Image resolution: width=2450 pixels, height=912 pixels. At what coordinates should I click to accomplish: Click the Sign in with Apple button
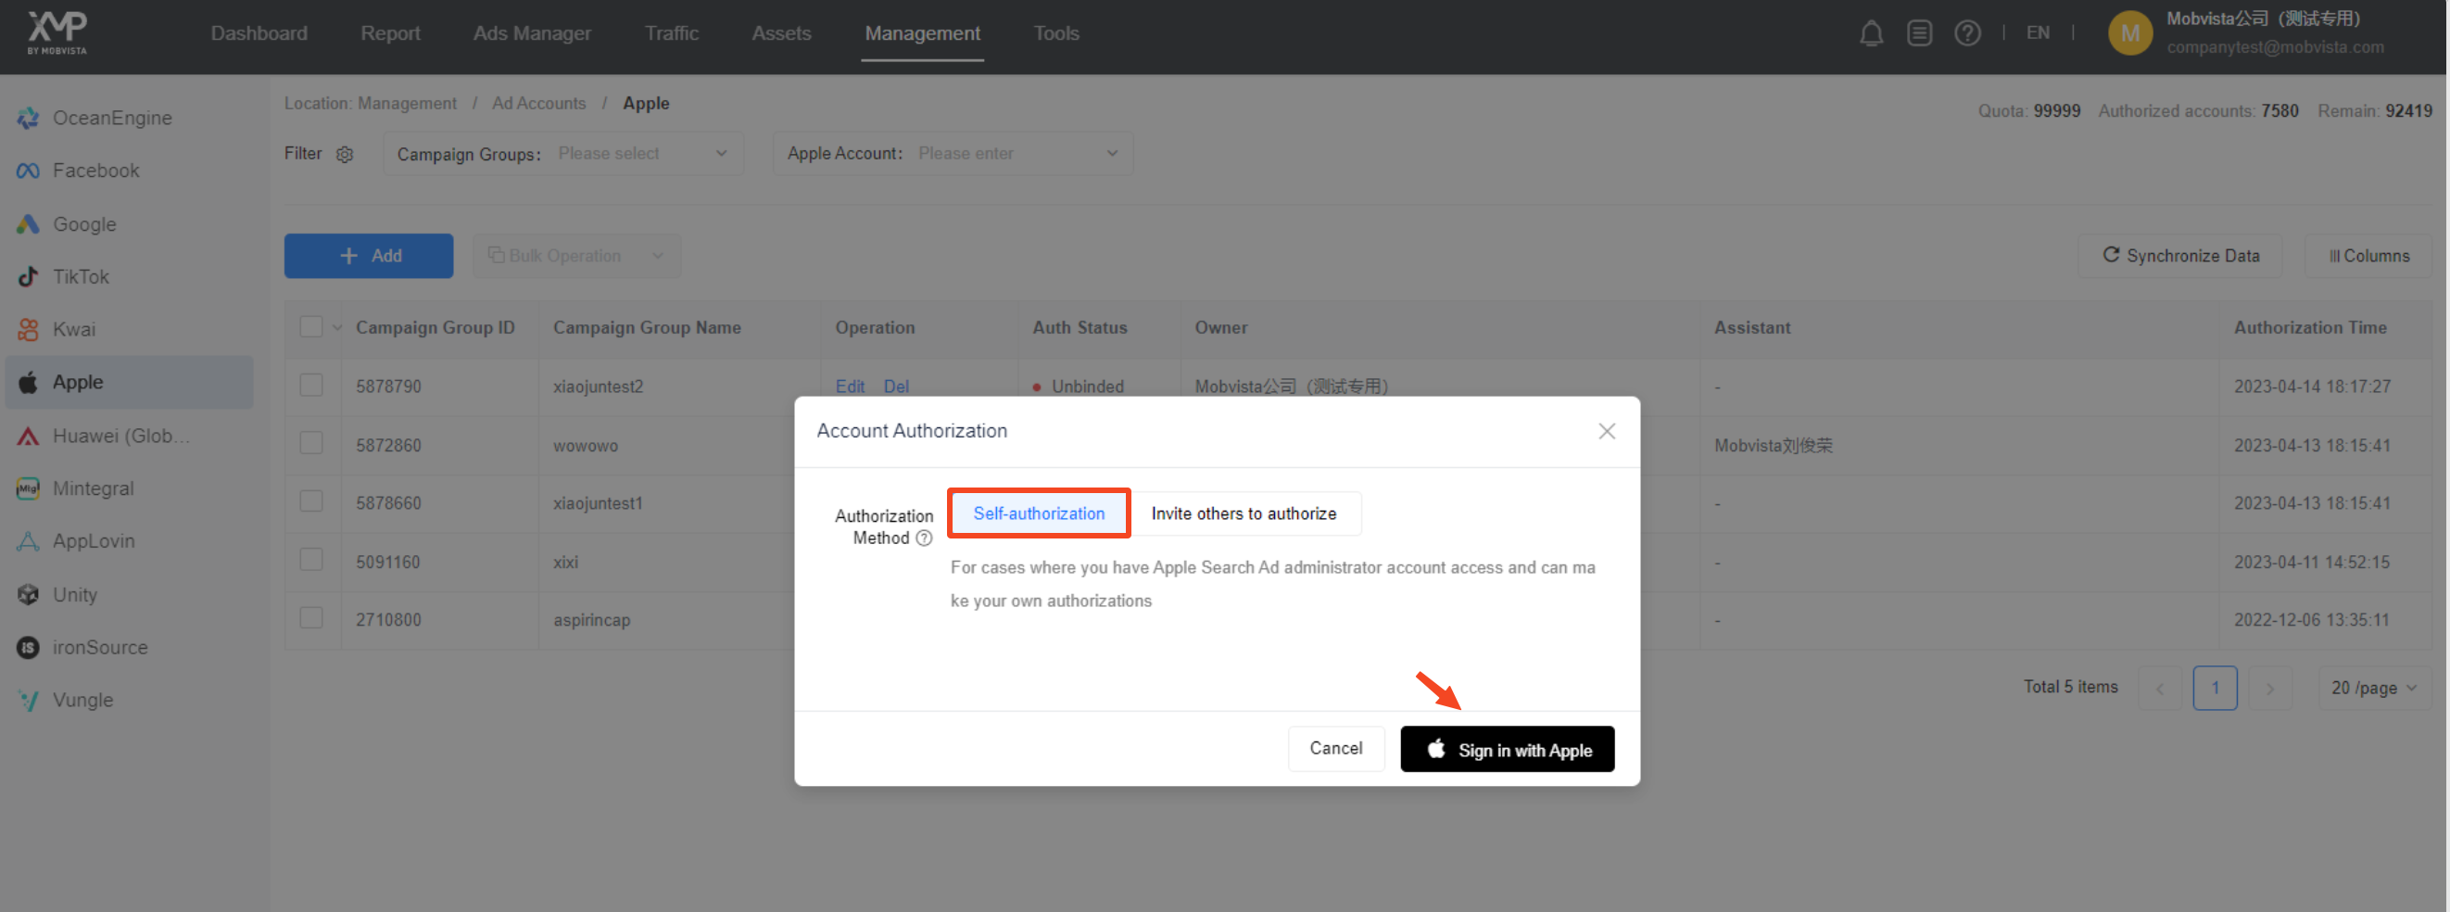tap(1507, 749)
